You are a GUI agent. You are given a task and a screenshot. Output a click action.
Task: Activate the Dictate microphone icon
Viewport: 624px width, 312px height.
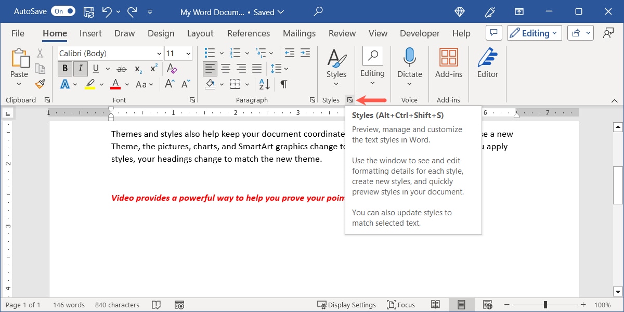(x=409, y=57)
